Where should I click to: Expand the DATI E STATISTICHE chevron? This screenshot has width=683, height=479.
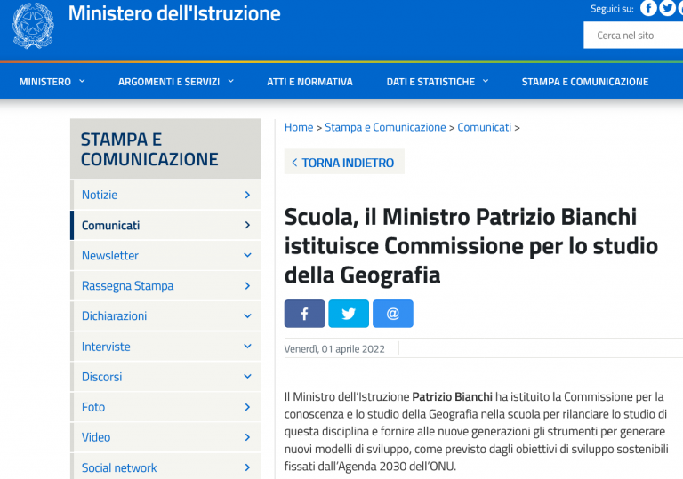pos(486,81)
